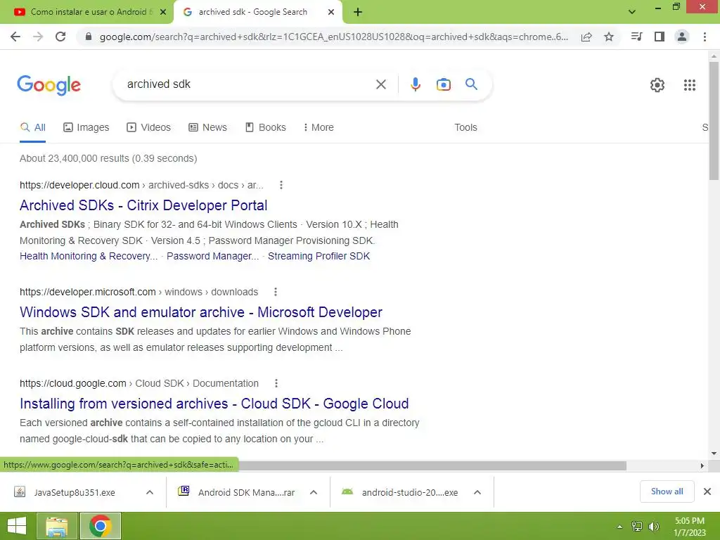Share this page via share icon
The width and height of the screenshot is (720, 540).
(x=586, y=37)
